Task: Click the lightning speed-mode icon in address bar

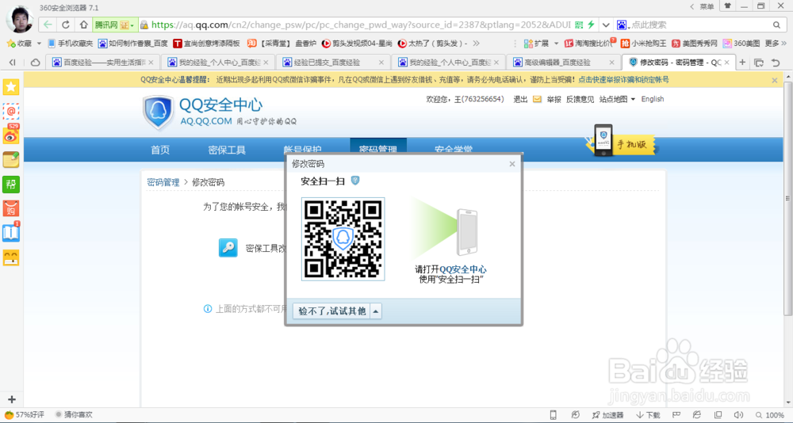Action: [x=590, y=25]
